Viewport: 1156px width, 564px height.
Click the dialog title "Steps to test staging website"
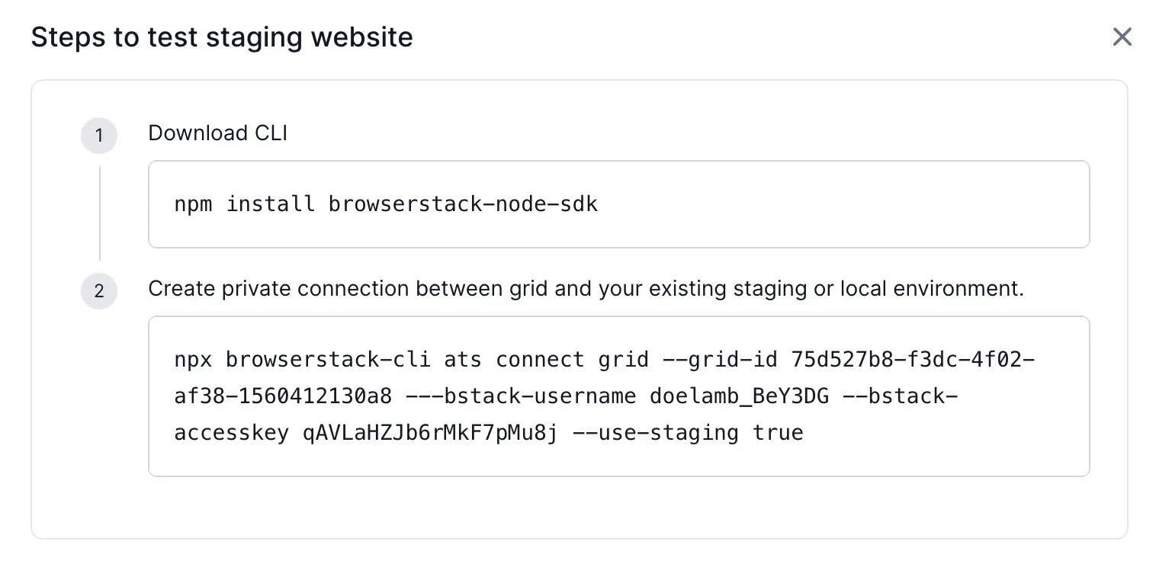tap(222, 37)
